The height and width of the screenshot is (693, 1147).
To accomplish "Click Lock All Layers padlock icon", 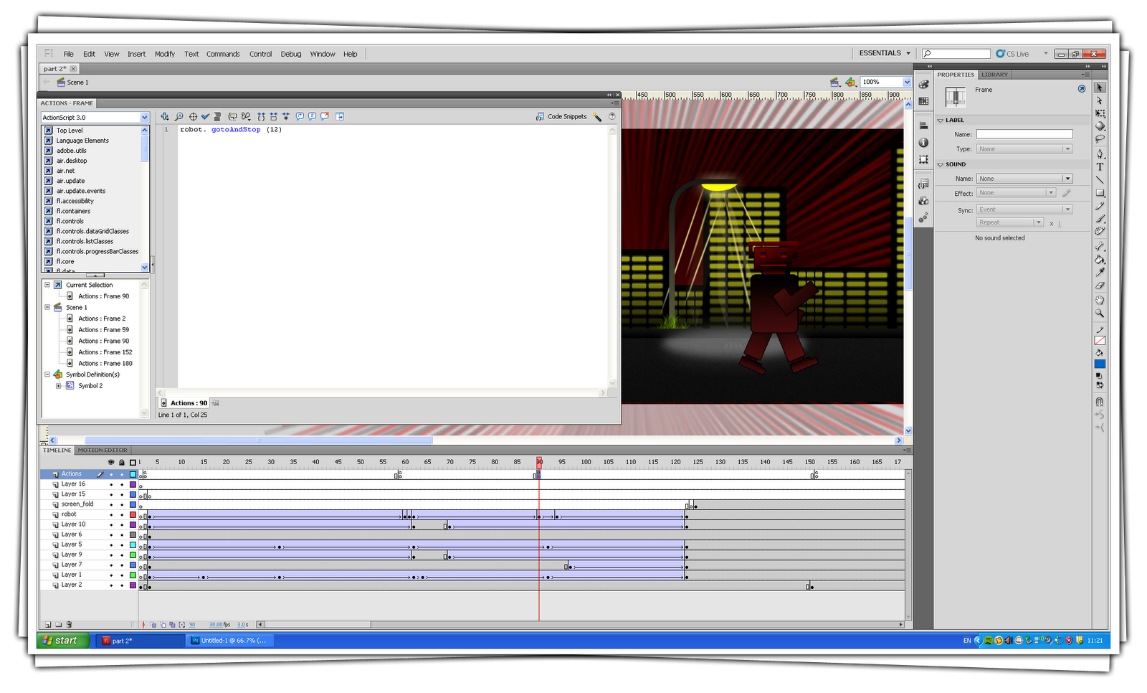I will coord(122,463).
